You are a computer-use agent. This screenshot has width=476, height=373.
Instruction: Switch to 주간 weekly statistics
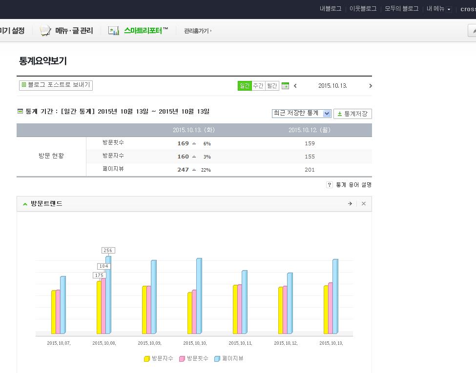(258, 86)
